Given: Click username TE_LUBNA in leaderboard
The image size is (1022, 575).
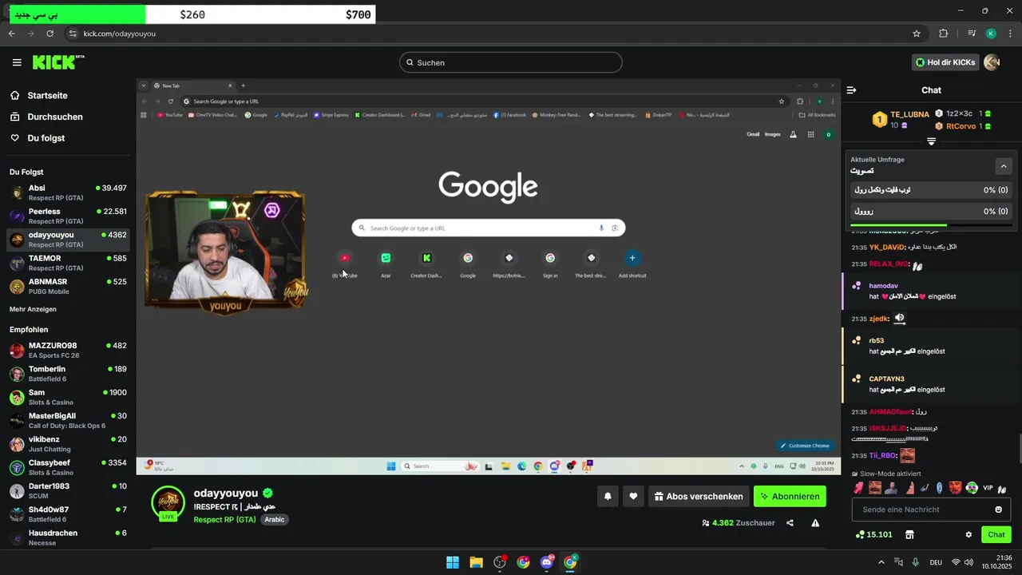Looking at the screenshot, I should pos(910,114).
